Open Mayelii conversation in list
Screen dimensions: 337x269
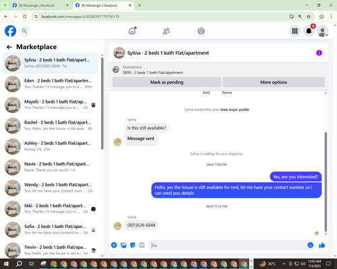(50, 105)
